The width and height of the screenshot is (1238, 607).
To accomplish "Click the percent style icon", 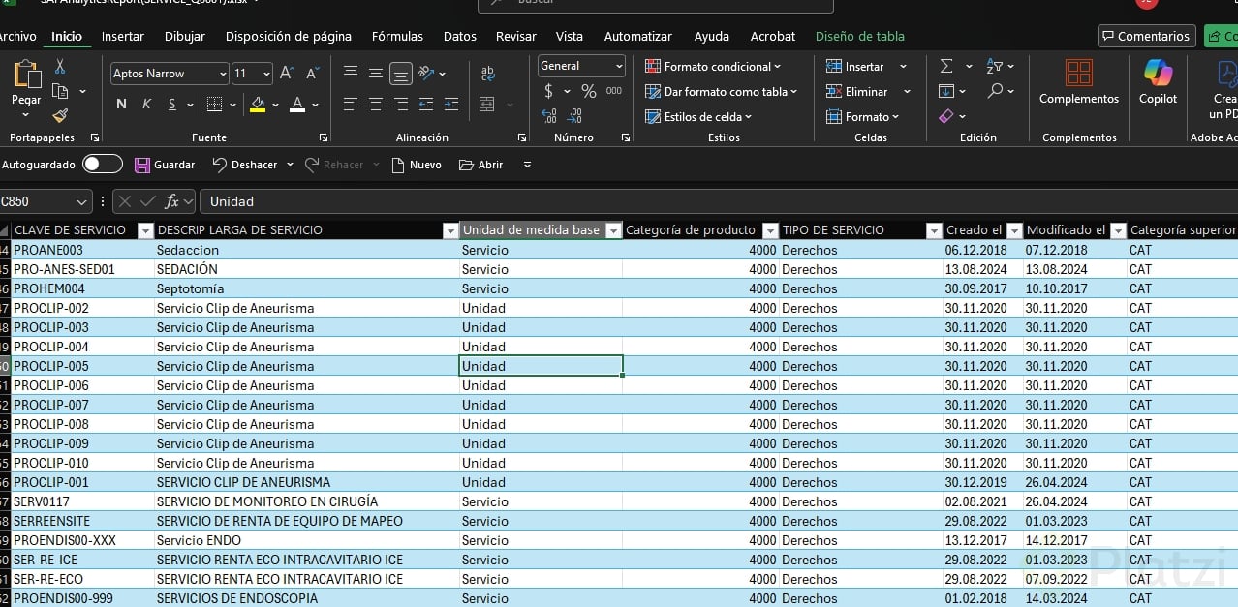I will (588, 91).
